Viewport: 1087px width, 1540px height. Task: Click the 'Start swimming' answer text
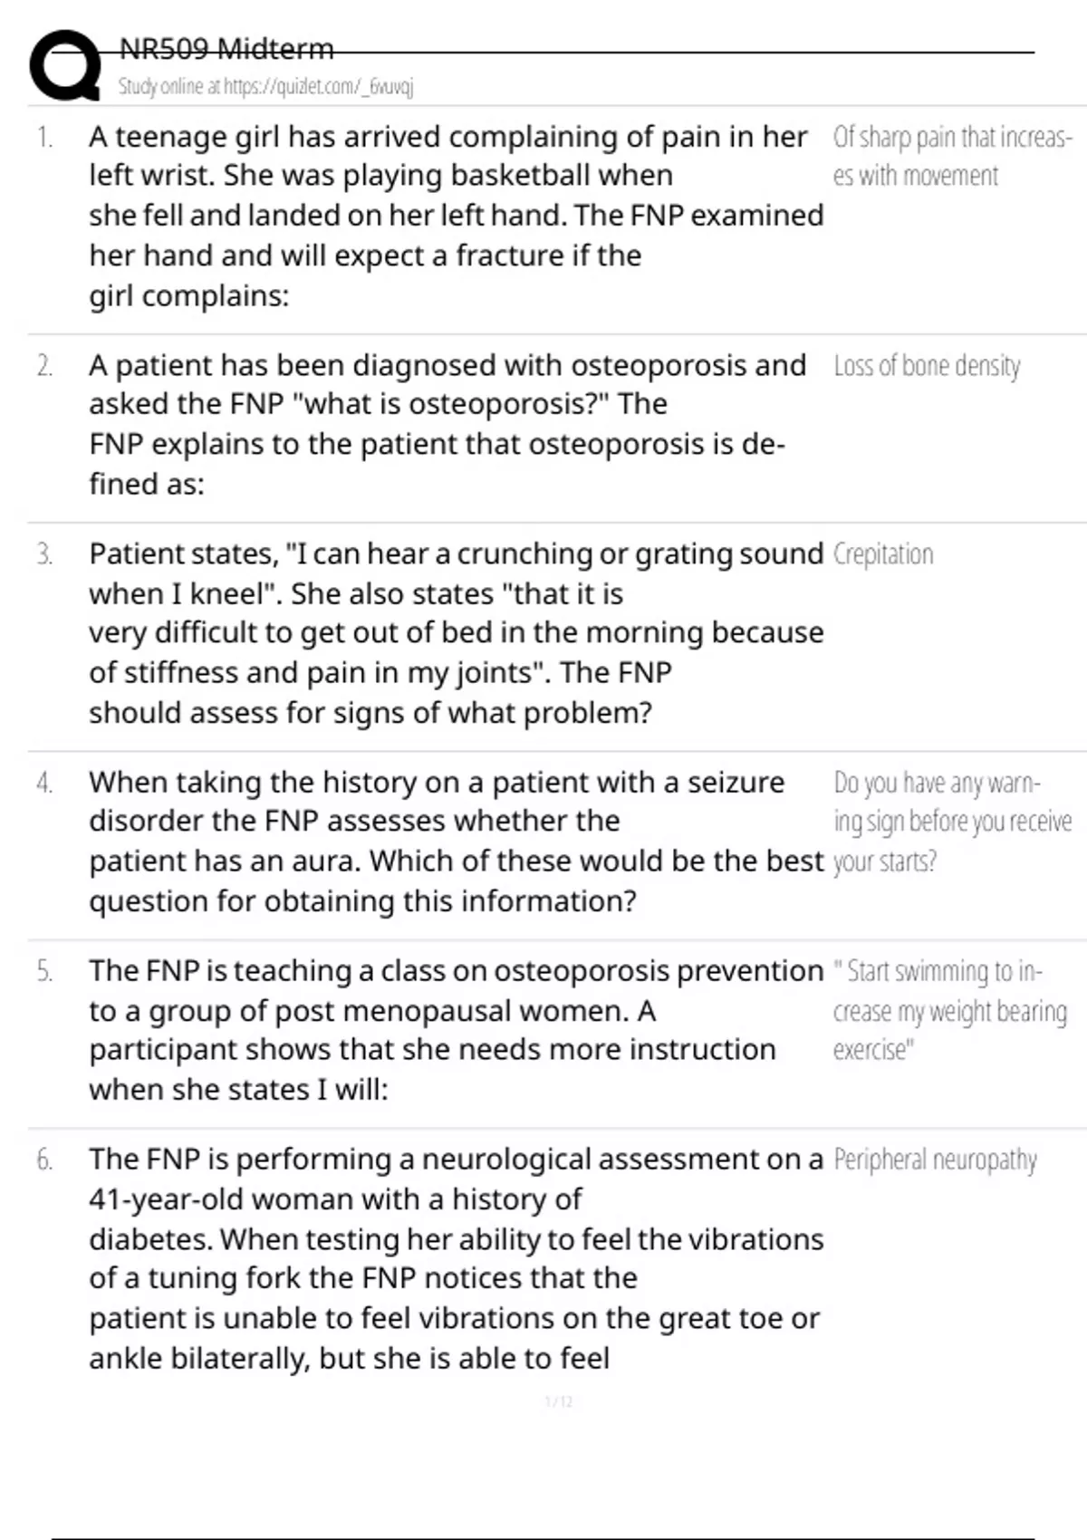tap(950, 1010)
